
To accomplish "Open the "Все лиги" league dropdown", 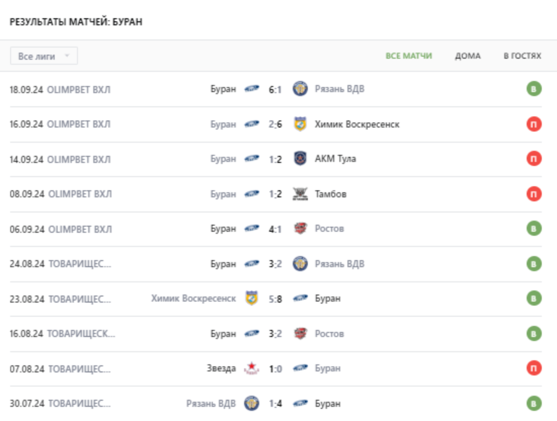I will [x=44, y=56].
